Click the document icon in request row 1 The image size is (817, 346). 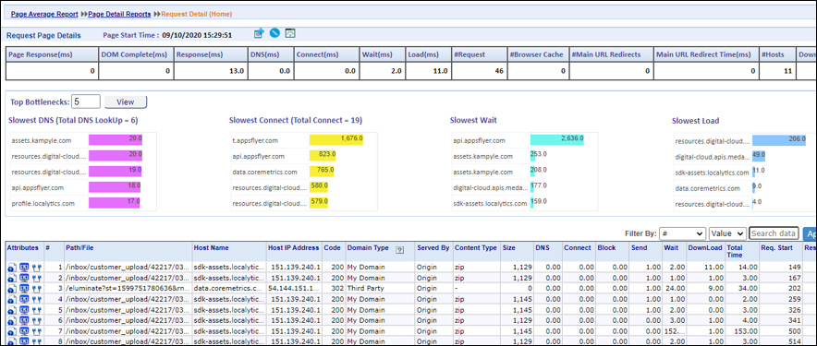11,267
